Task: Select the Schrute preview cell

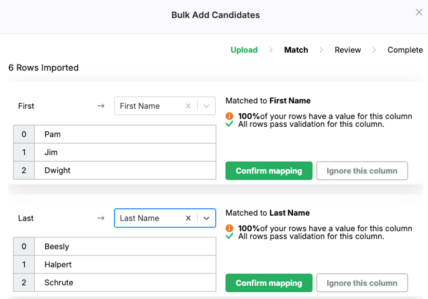Action: click(124, 283)
